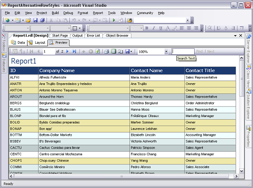Open the File menu

[x=7, y=13]
